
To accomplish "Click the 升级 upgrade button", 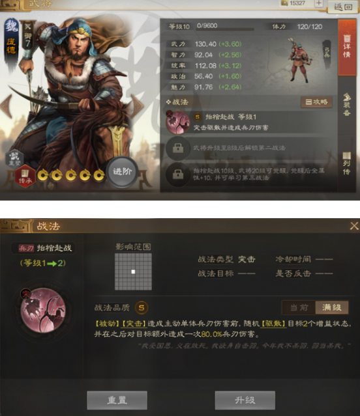I will tap(245, 400).
